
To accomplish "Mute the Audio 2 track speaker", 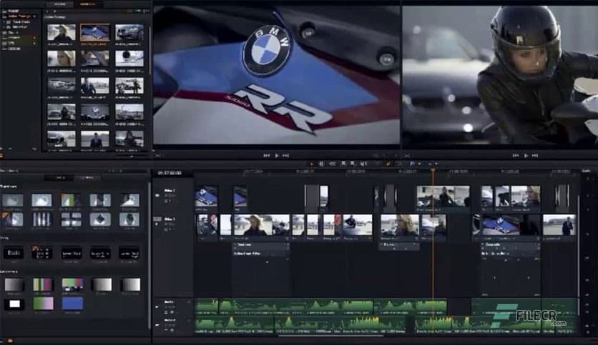I will [157, 325].
